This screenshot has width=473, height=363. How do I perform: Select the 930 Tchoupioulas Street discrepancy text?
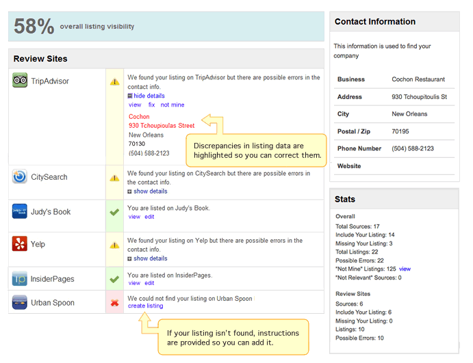pos(162,126)
